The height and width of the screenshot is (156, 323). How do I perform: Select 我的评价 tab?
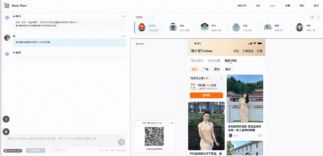point(231,61)
